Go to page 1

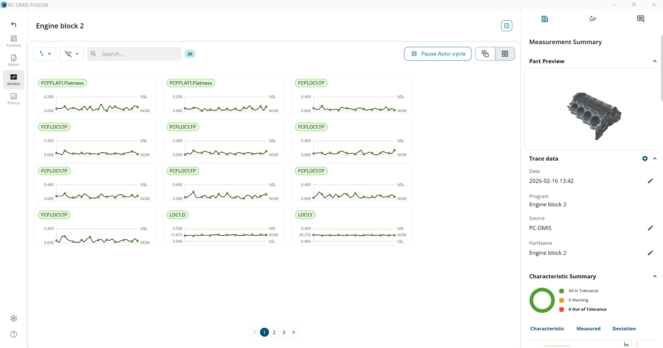pyautogui.click(x=264, y=332)
